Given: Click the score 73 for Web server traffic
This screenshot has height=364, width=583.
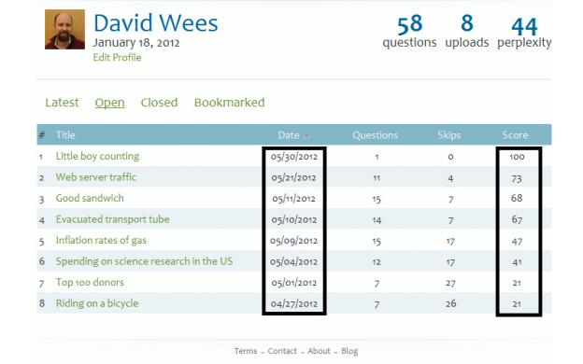Looking at the screenshot, I should tap(517, 178).
